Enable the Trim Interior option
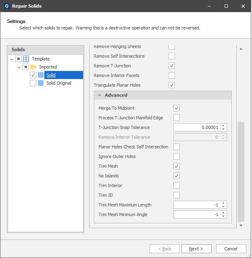252x258 pixels. click(177, 185)
